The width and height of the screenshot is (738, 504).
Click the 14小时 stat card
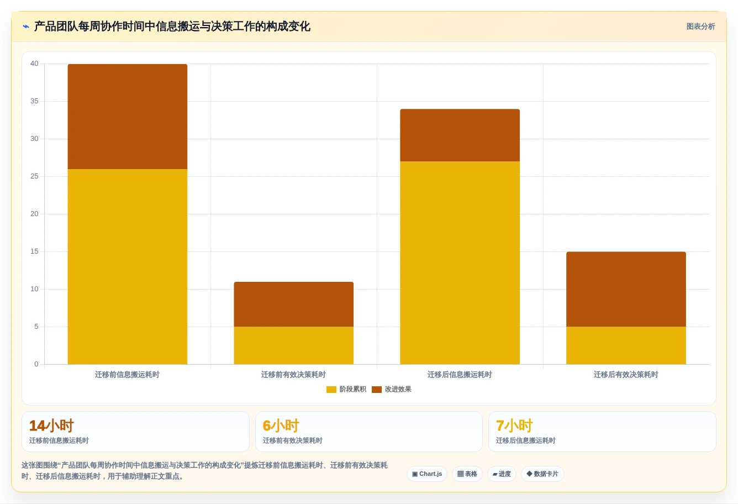[135, 432]
